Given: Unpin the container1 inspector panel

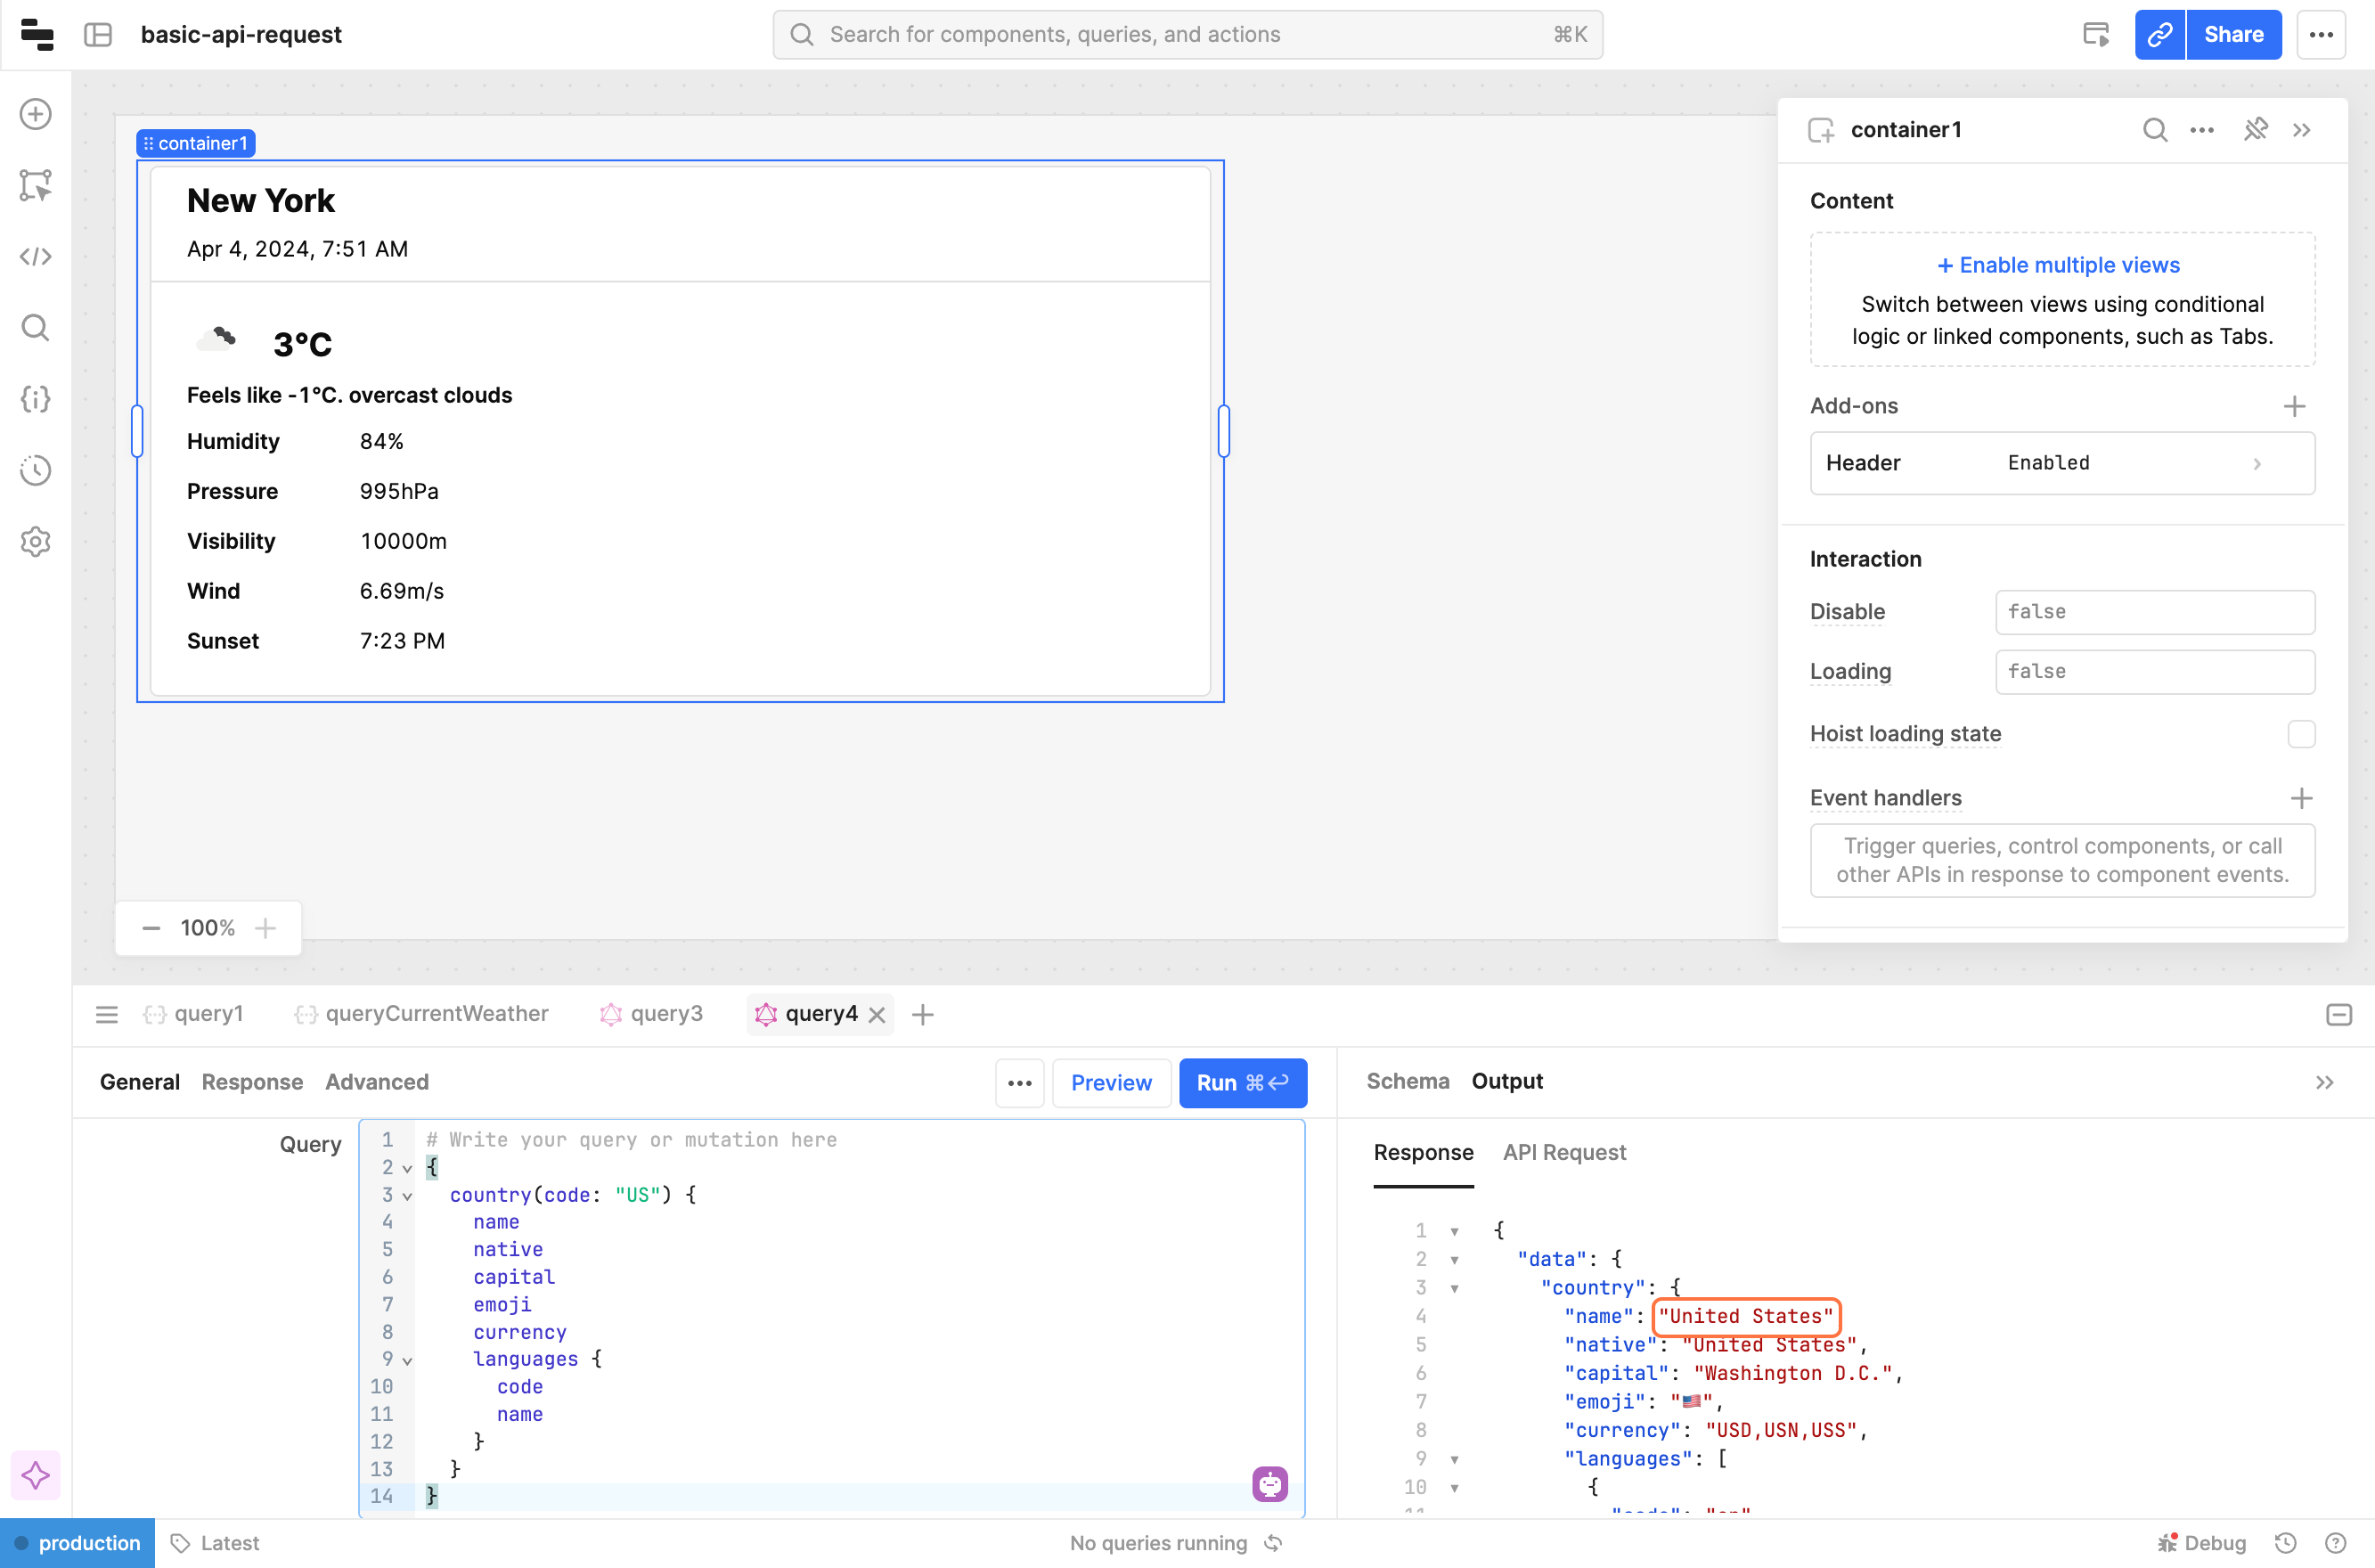Looking at the screenshot, I should pyautogui.click(x=2255, y=130).
